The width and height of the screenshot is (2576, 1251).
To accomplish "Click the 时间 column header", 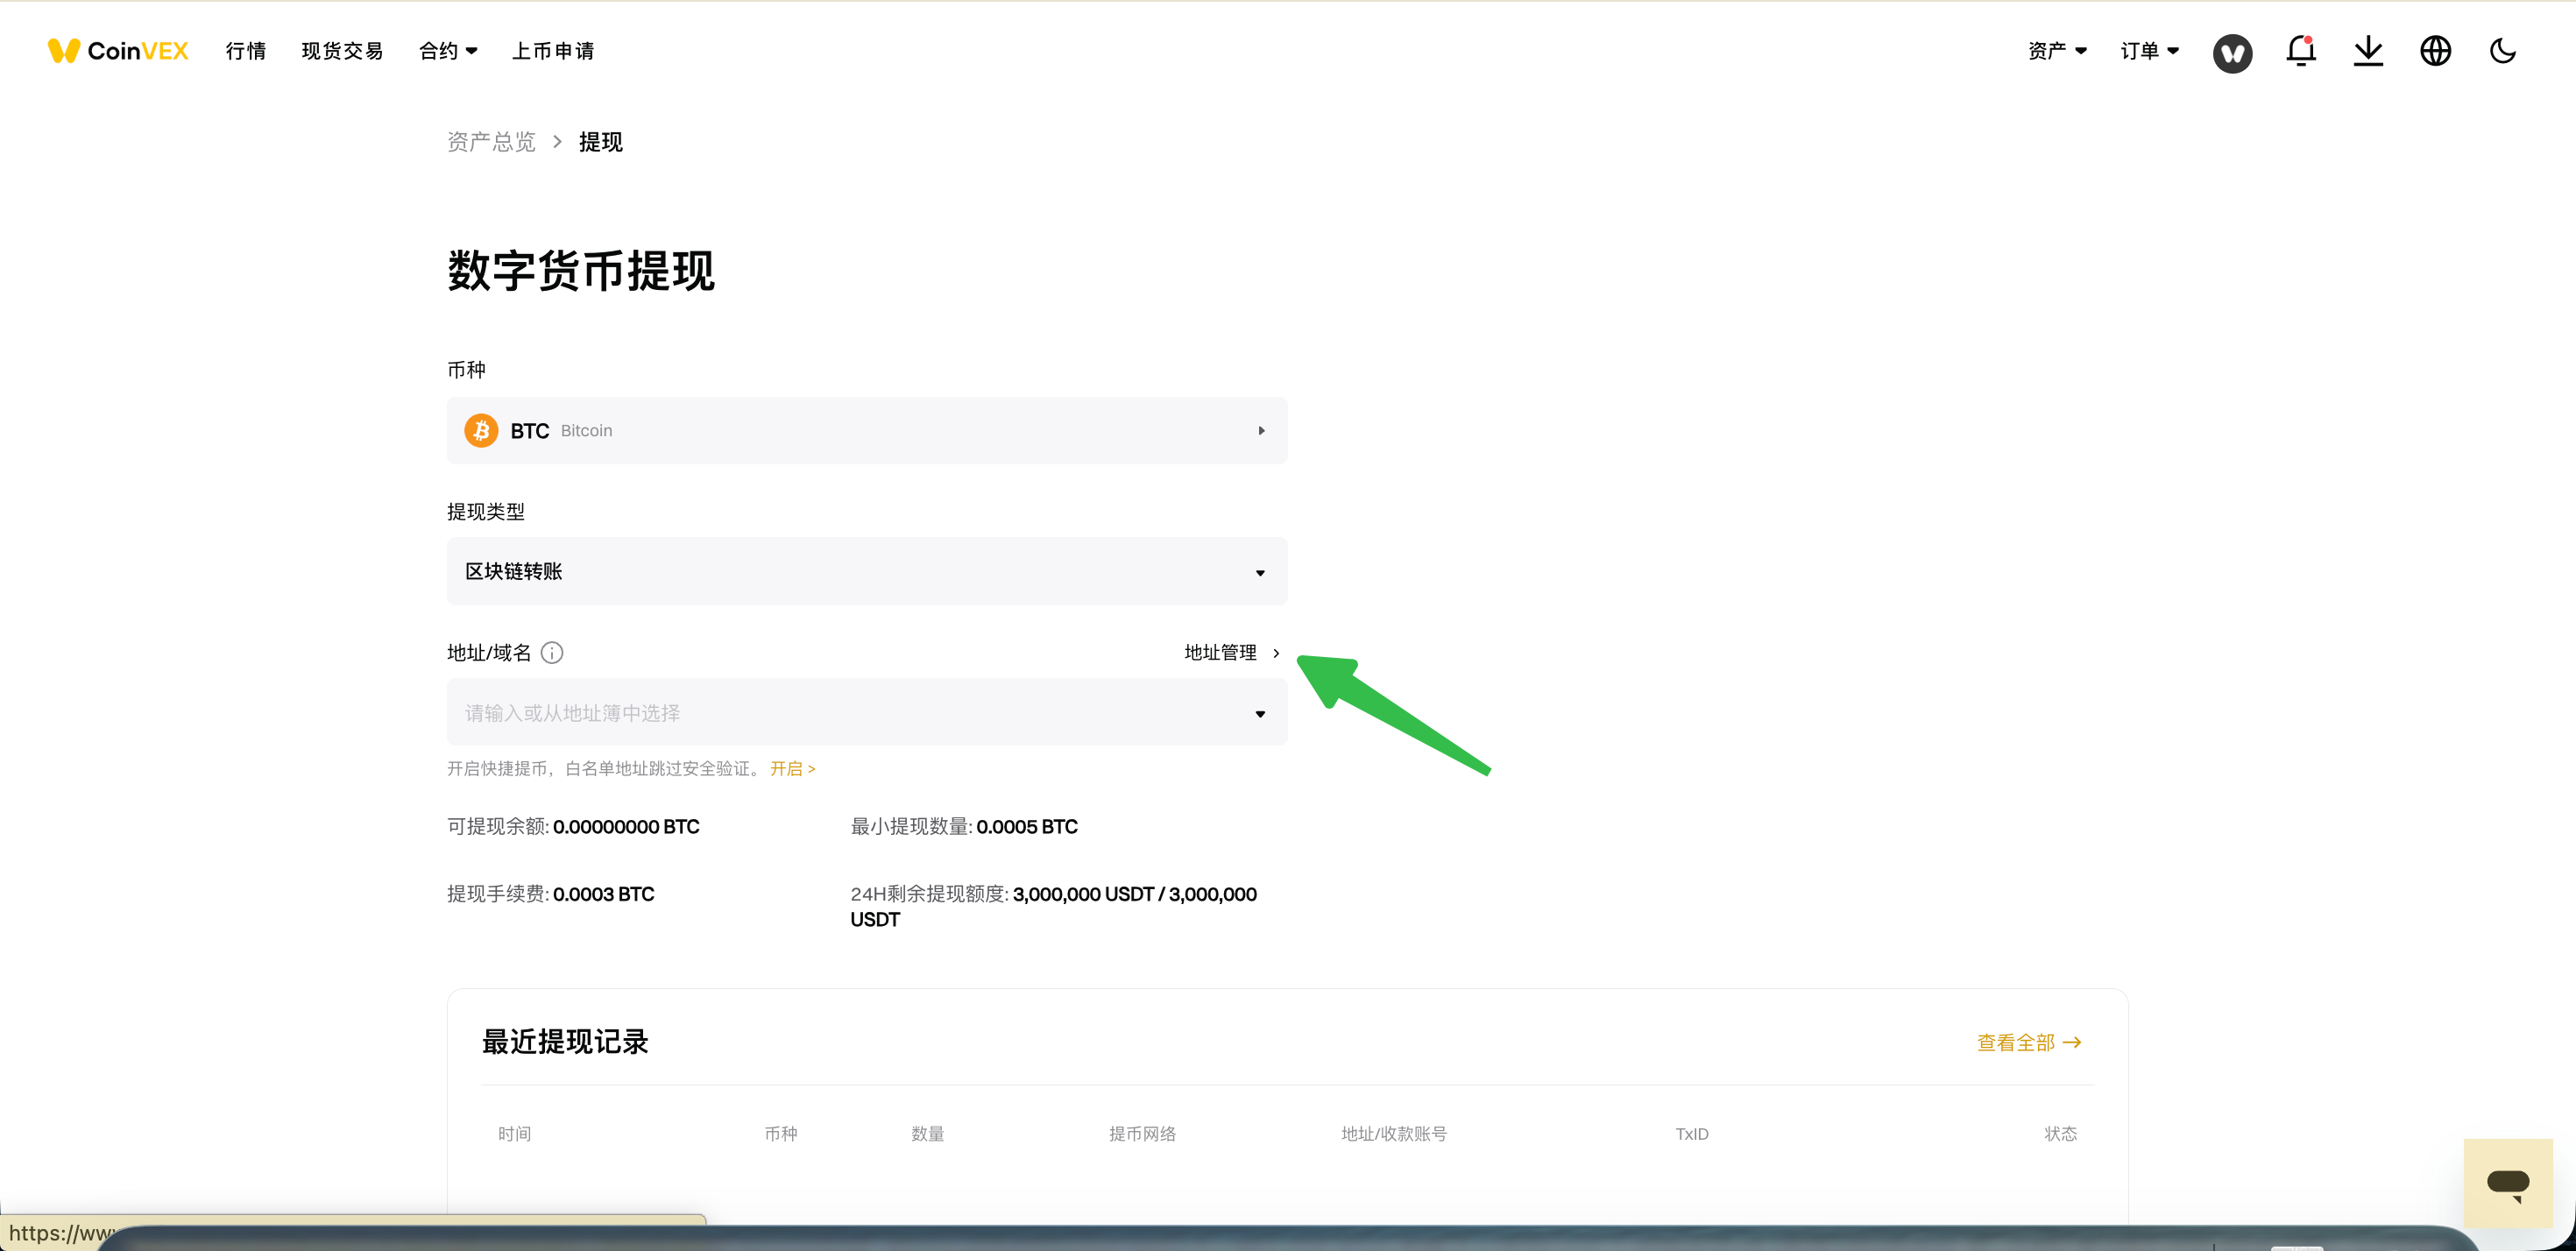I will coord(515,1134).
